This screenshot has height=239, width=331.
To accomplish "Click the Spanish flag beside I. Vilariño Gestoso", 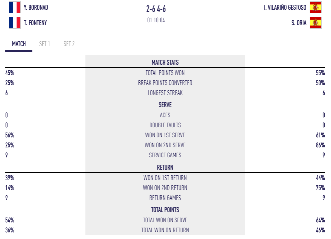I will (315, 7).
